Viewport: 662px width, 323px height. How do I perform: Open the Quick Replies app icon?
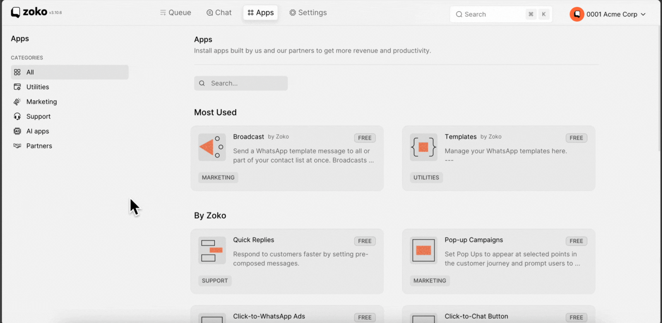coord(212,250)
